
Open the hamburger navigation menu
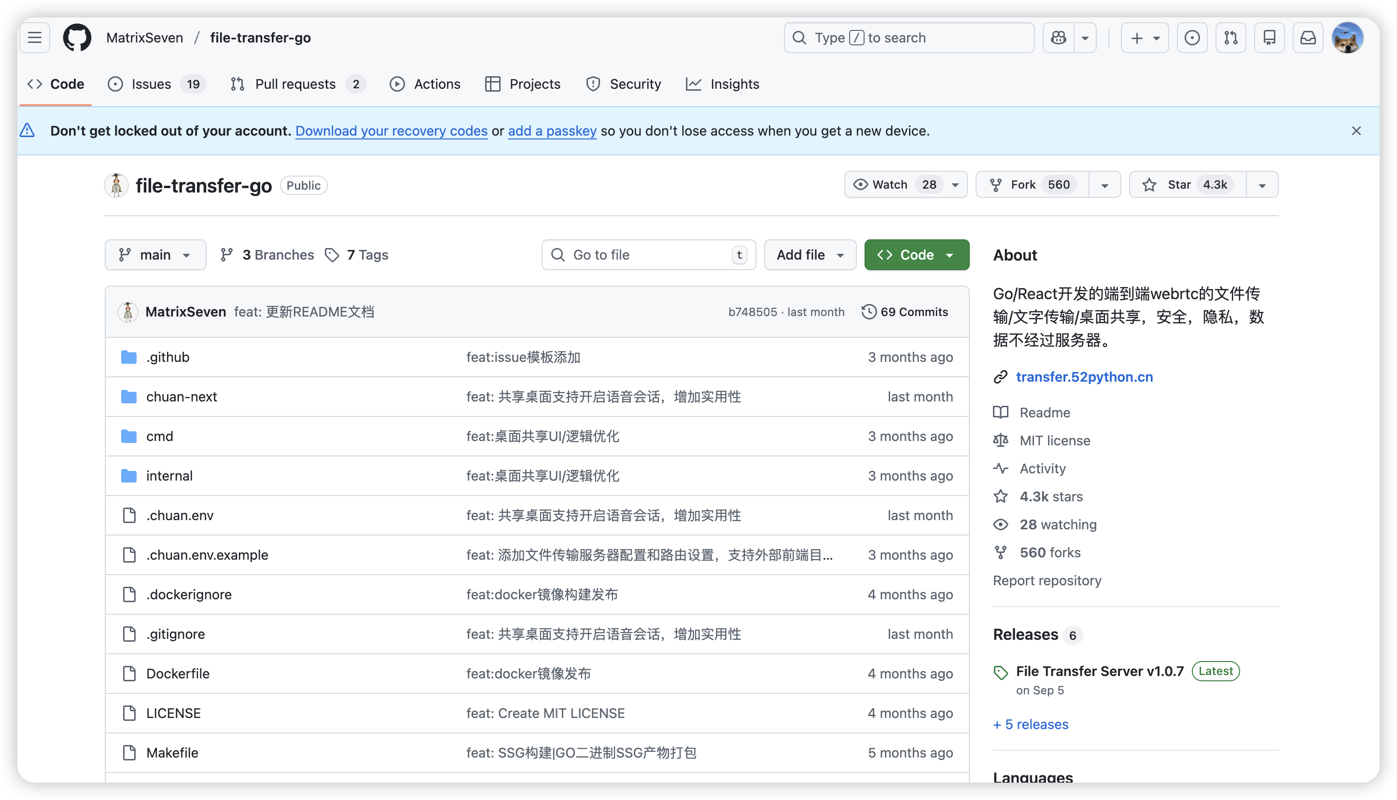35,37
